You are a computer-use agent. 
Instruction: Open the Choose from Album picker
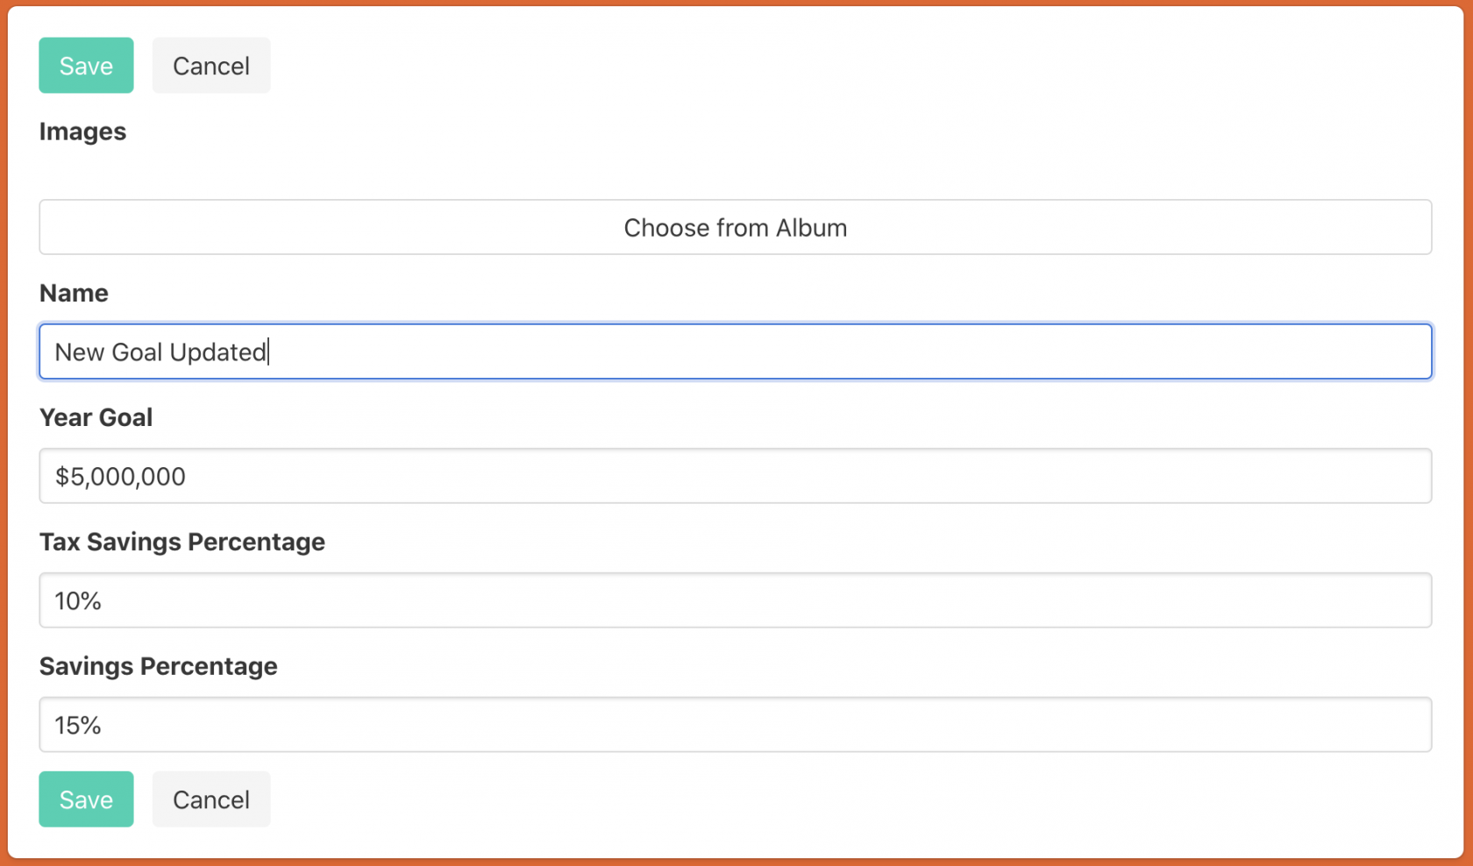tap(735, 228)
